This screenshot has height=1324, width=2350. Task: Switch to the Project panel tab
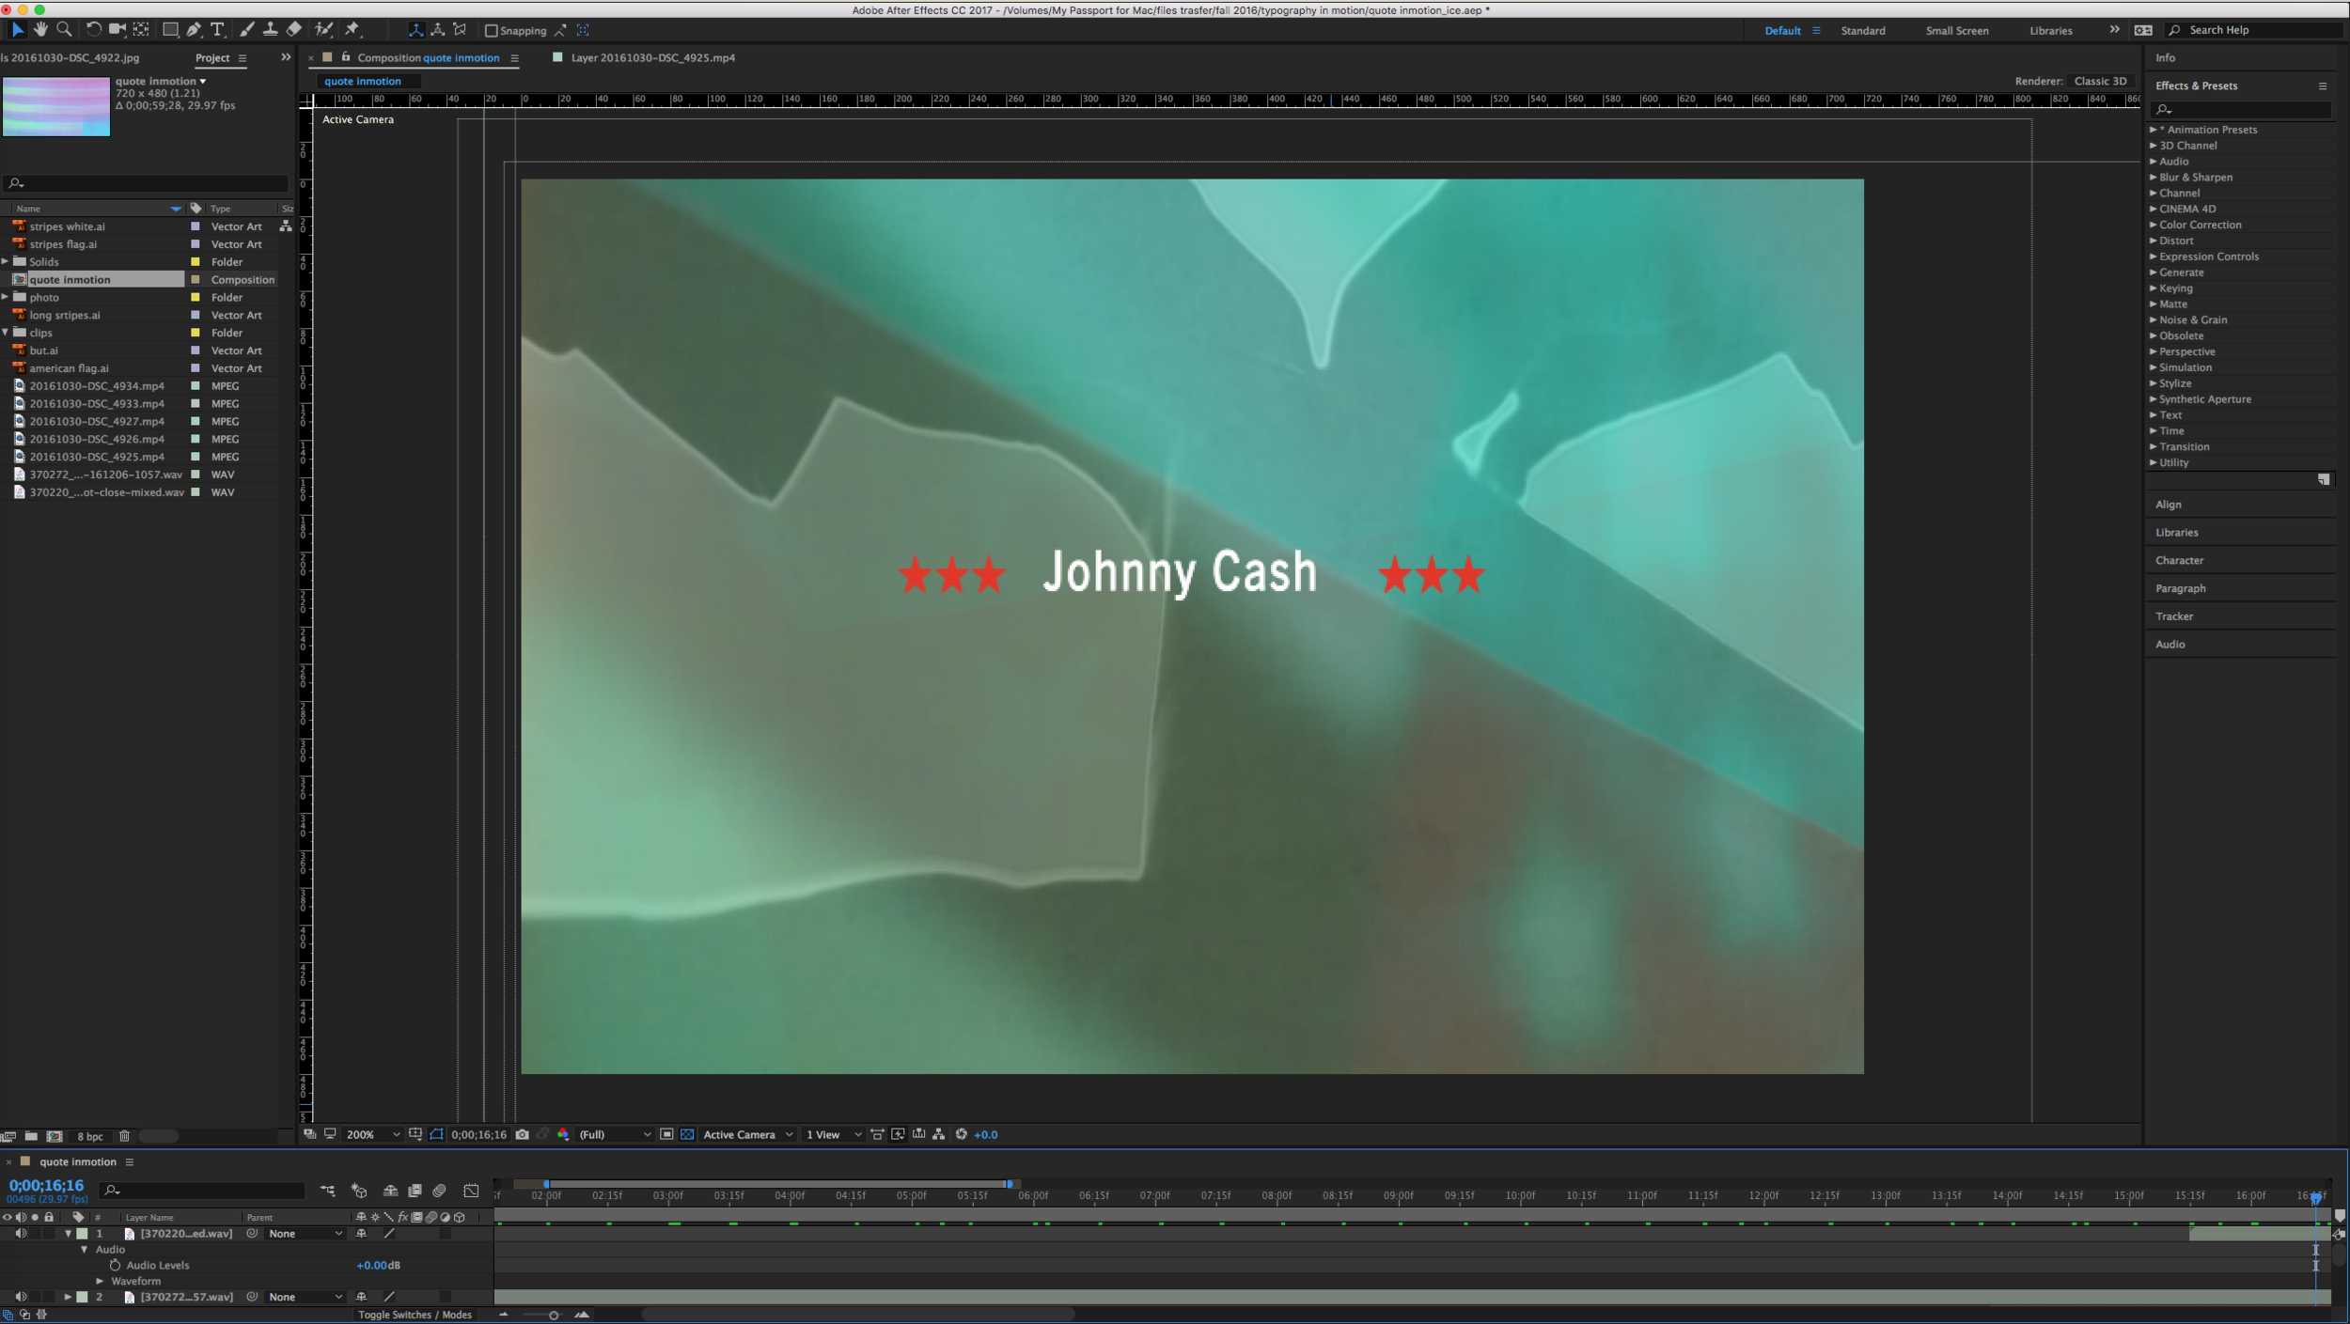pos(212,58)
